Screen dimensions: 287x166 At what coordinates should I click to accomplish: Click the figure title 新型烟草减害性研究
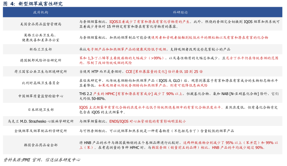[x=40, y=4]
